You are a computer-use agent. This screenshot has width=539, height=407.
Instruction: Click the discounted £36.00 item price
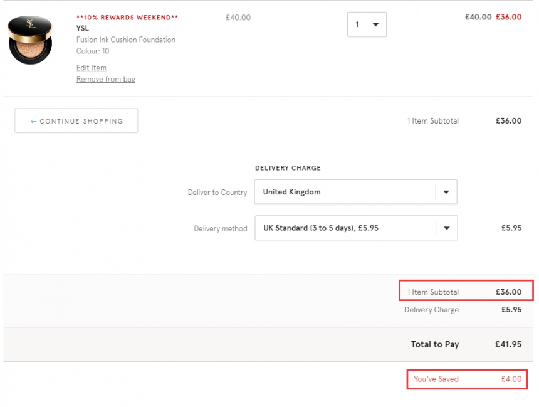click(508, 17)
